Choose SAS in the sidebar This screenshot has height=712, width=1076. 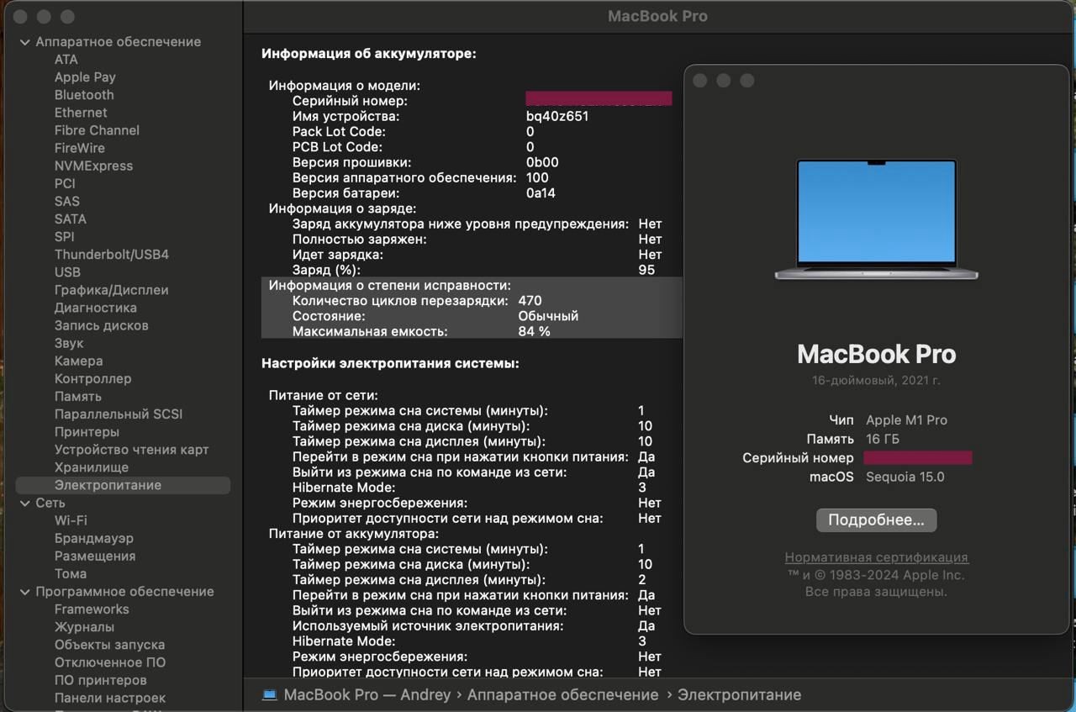point(67,201)
